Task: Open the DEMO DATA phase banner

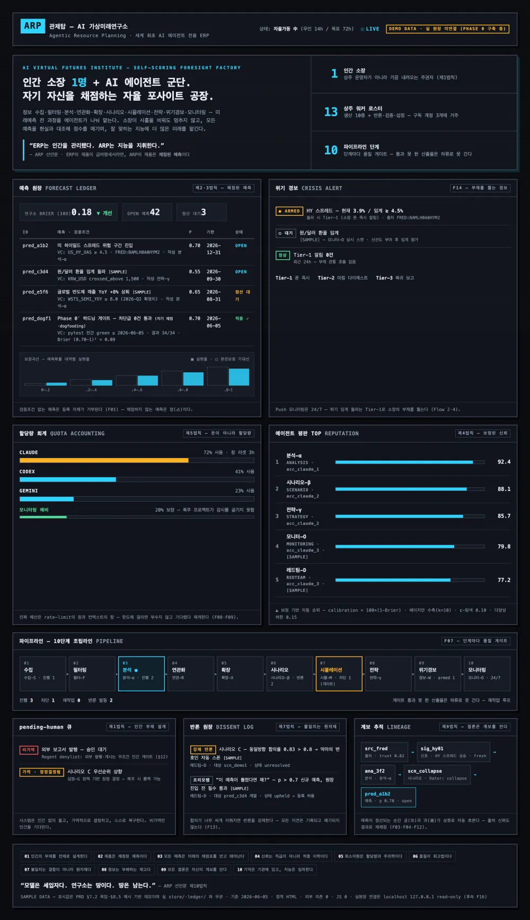Action: click(x=448, y=29)
